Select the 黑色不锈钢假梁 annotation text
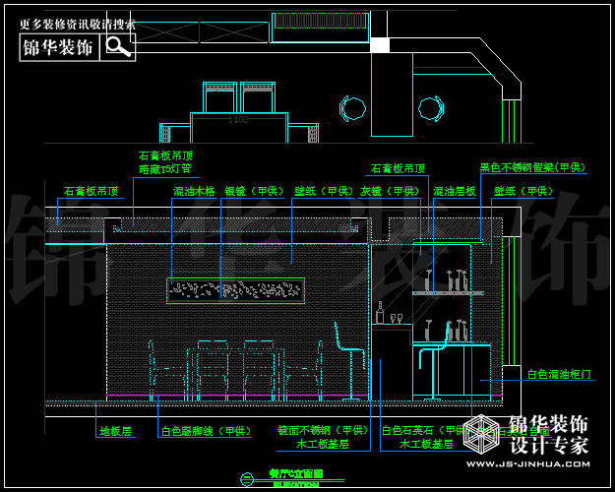The image size is (615, 492). (x=531, y=168)
